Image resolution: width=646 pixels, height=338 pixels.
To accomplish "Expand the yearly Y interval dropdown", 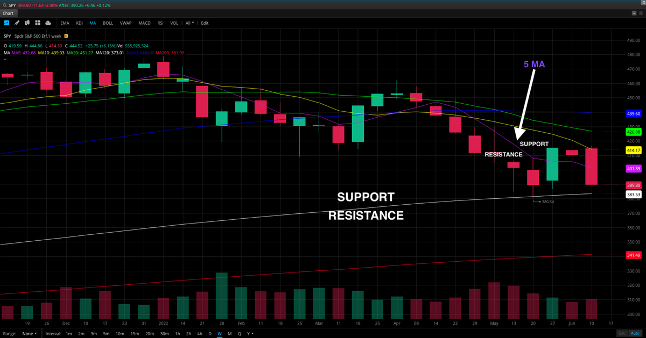I will tap(249, 334).
